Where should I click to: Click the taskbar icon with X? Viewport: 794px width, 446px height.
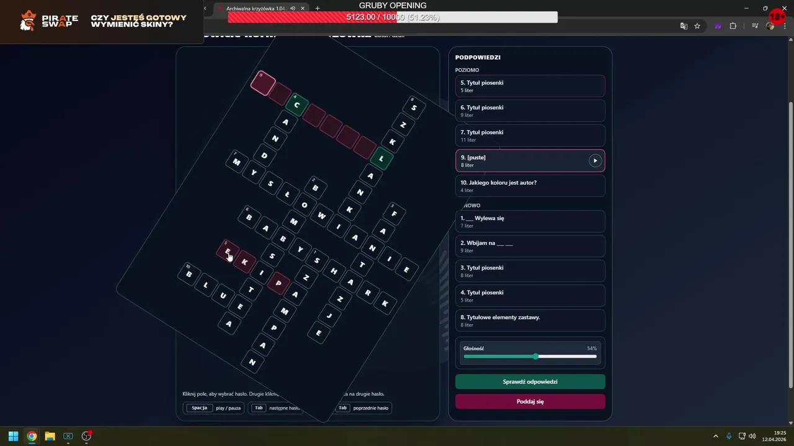[x=68, y=436]
